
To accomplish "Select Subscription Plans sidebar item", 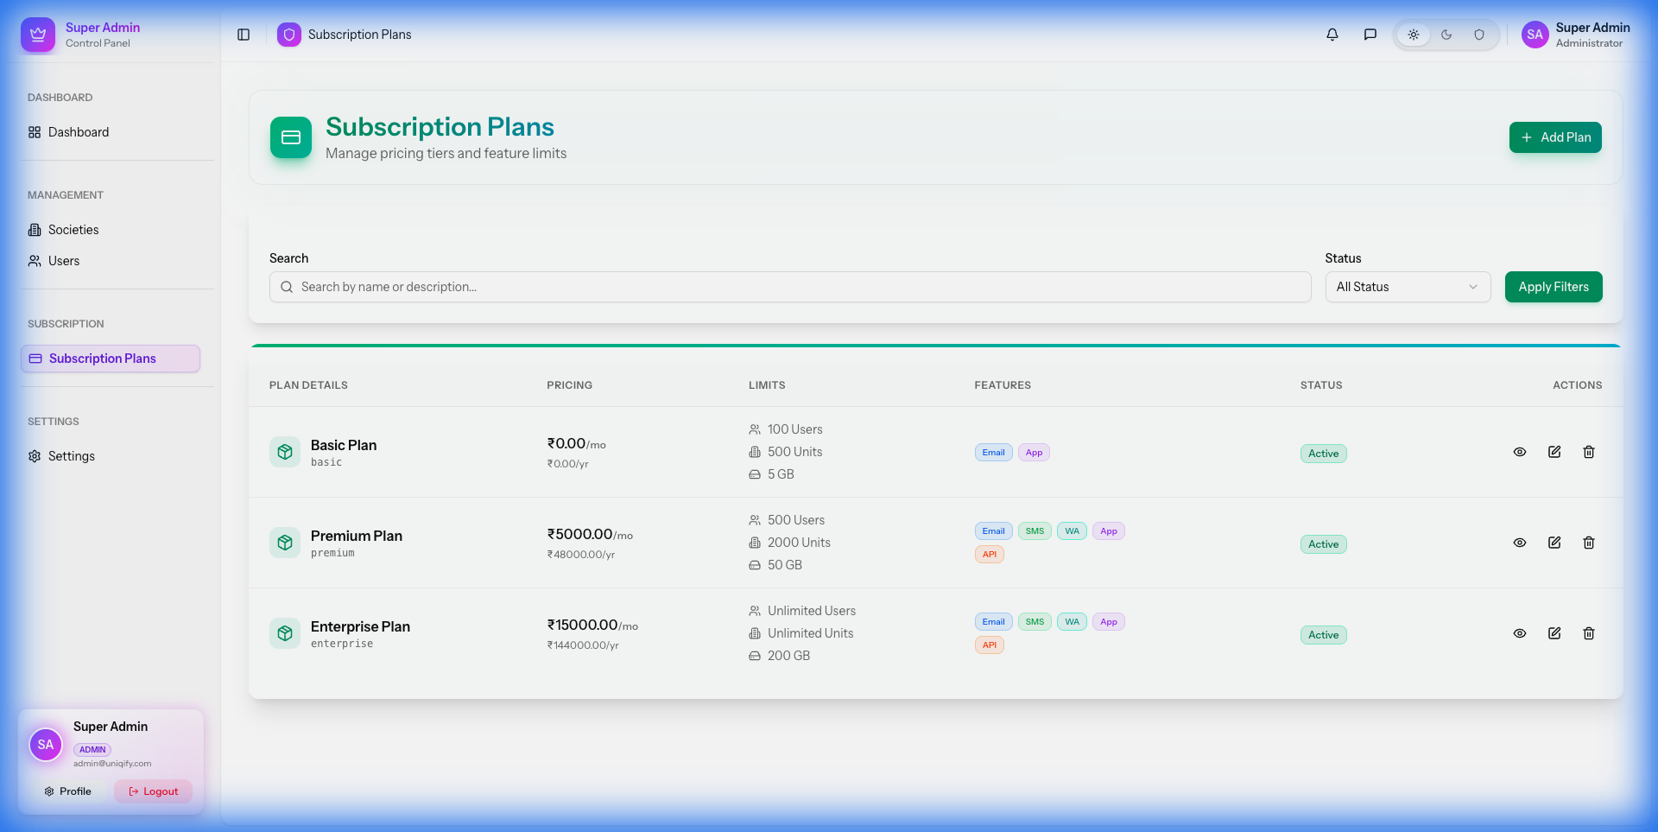I will coord(111,359).
